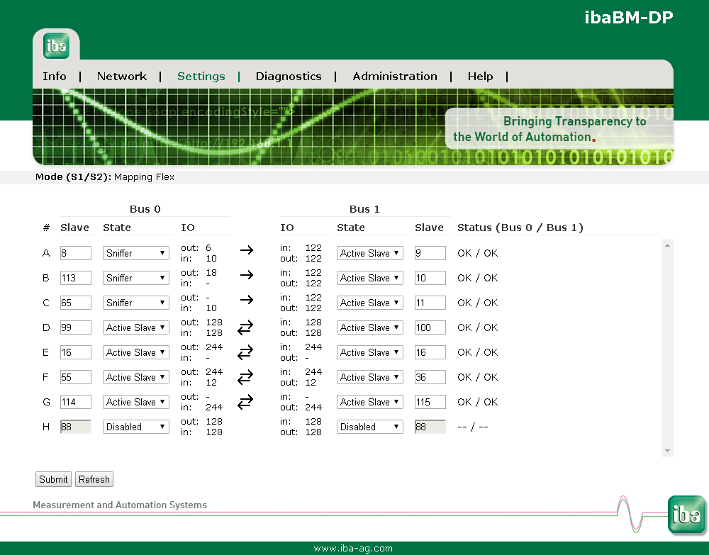The image size is (709, 555).
Task: Click the row D bidirectional arrow icon
Action: (245, 327)
